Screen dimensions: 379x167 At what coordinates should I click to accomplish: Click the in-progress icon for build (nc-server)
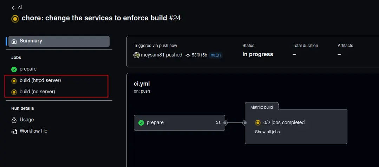[x=14, y=92]
